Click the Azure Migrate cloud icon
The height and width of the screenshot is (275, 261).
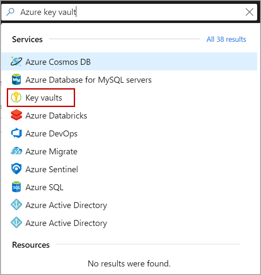17,151
